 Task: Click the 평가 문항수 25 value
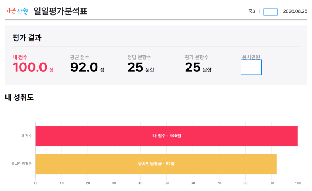[193, 67]
